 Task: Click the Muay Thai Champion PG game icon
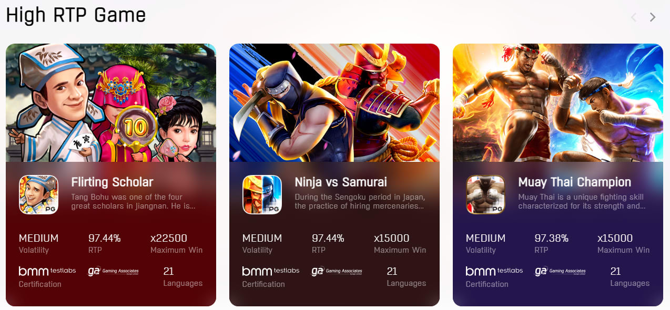485,194
